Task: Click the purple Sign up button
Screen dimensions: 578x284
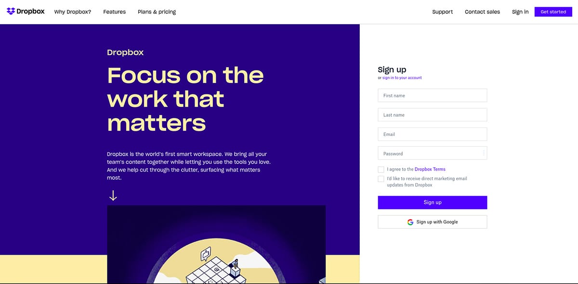Action: pyautogui.click(x=432, y=202)
